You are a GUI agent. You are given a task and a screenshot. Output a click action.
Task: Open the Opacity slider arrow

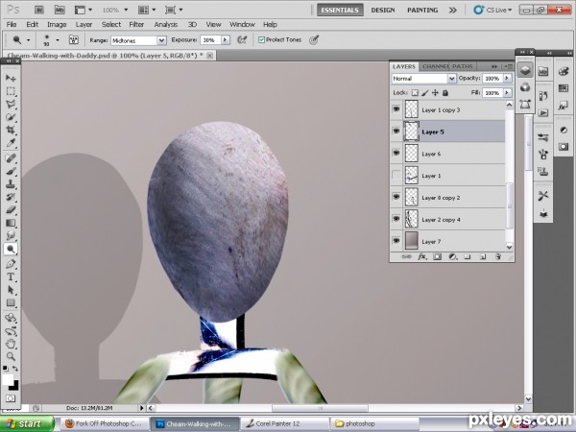tap(507, 79)
